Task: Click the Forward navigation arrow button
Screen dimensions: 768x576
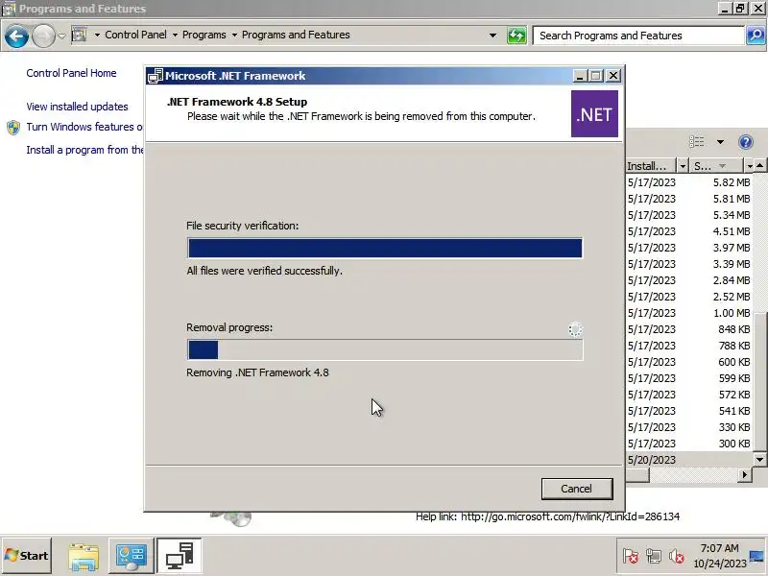Action: 43,36
